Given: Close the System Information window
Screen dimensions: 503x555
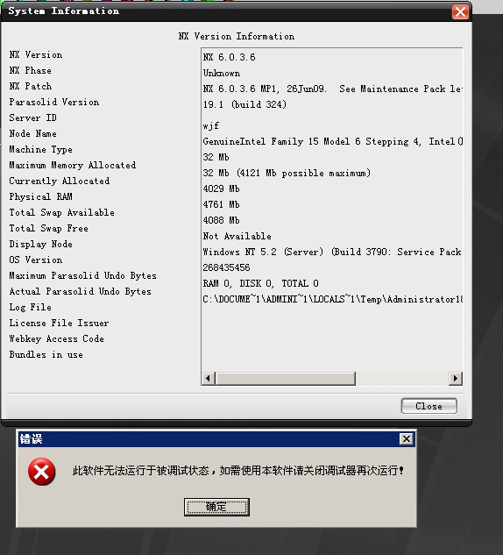Looking at the screenshot, I should point(460,11).
